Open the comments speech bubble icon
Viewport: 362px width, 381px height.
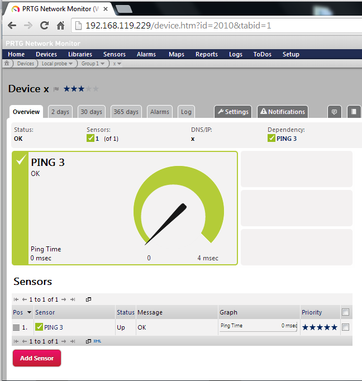pos(334,112)
